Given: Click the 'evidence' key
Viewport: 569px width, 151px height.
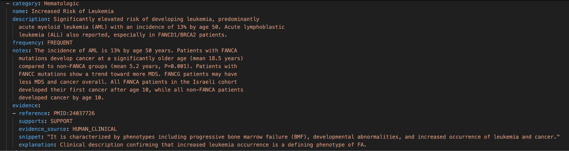Looking at the screenshot, I should coord(25,105).
